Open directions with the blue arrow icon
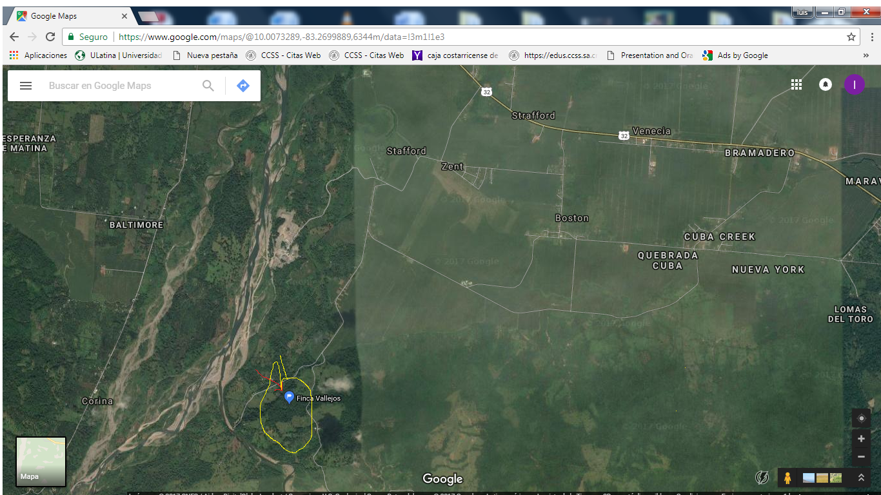This screenshot has height=495, width=881. (x=243, y=86)
